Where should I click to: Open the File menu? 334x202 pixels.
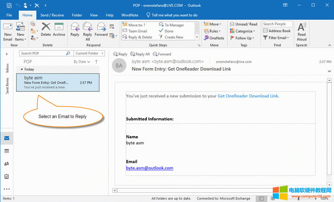point(9,15)
